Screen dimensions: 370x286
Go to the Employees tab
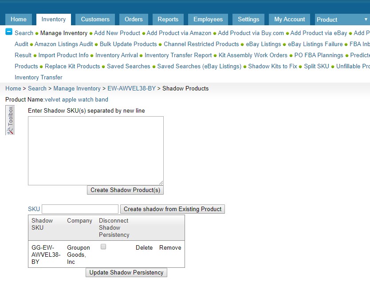(x=208, y=20)
